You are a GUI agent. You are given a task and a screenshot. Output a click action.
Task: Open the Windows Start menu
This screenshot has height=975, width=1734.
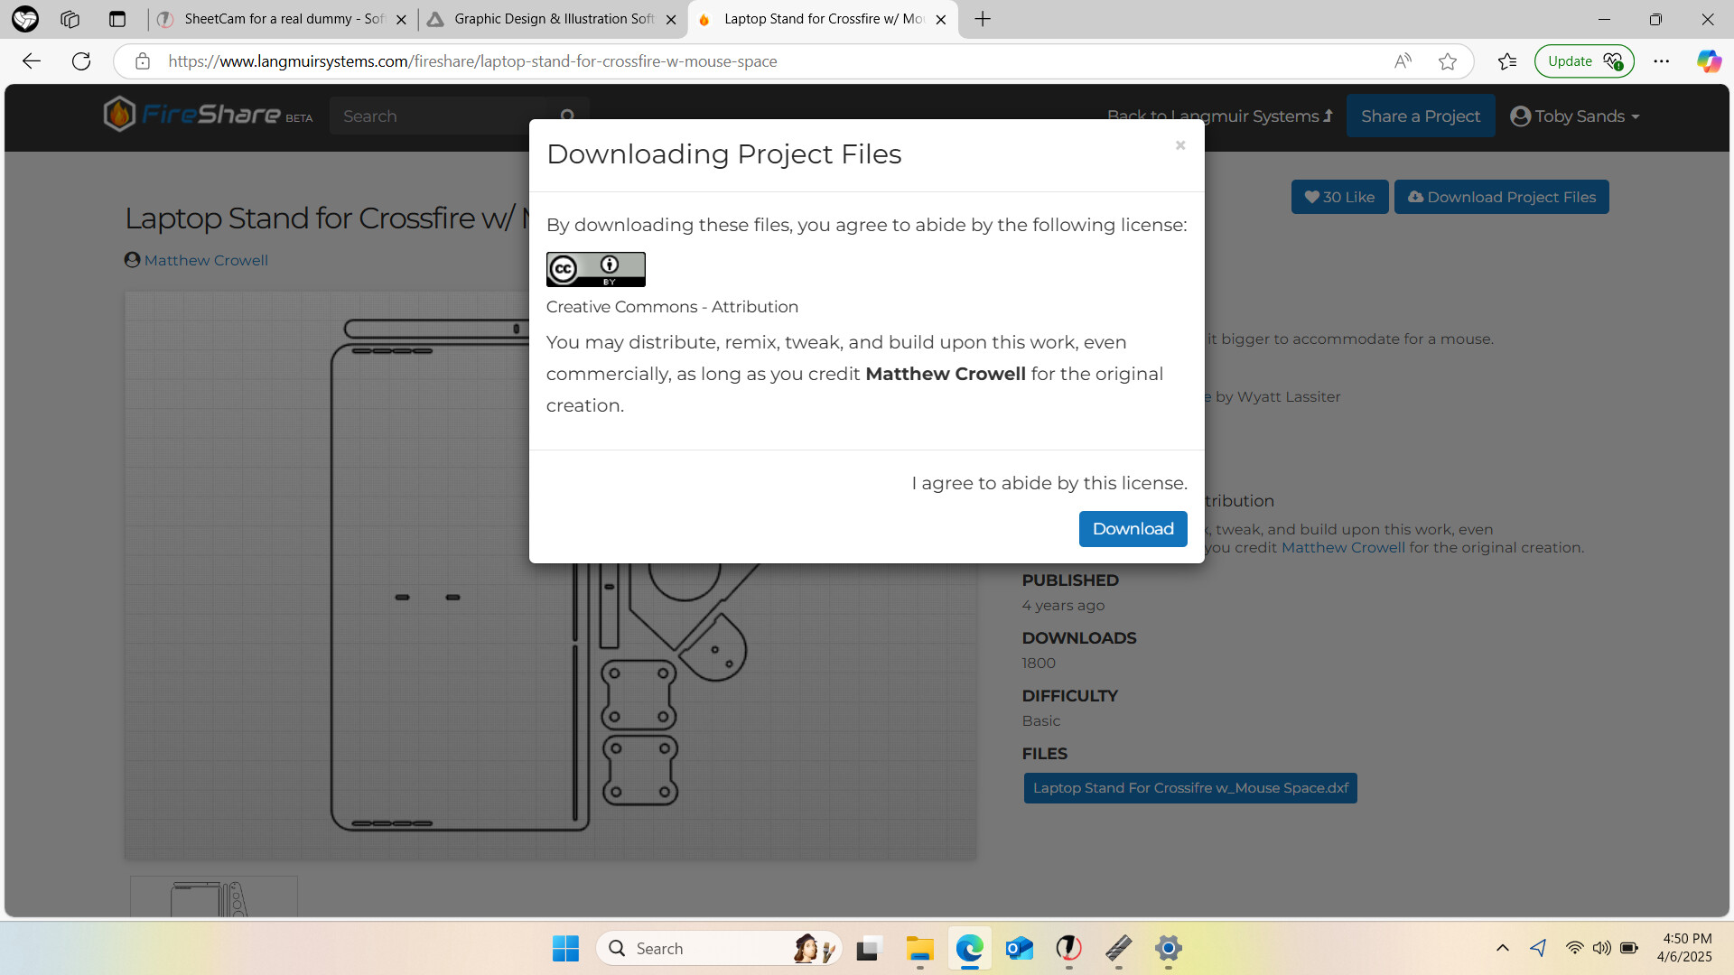[565, 949]
